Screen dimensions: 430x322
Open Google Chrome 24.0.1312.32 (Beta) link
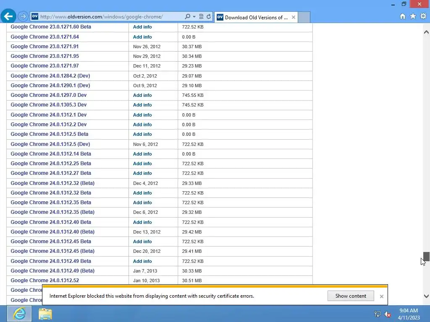(52, 183)
